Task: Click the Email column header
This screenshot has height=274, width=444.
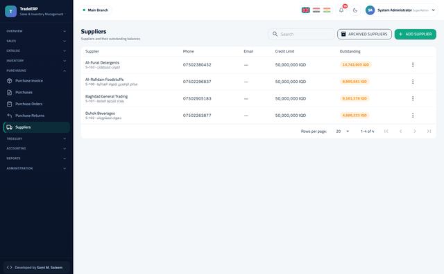Action: click(248, 51)
